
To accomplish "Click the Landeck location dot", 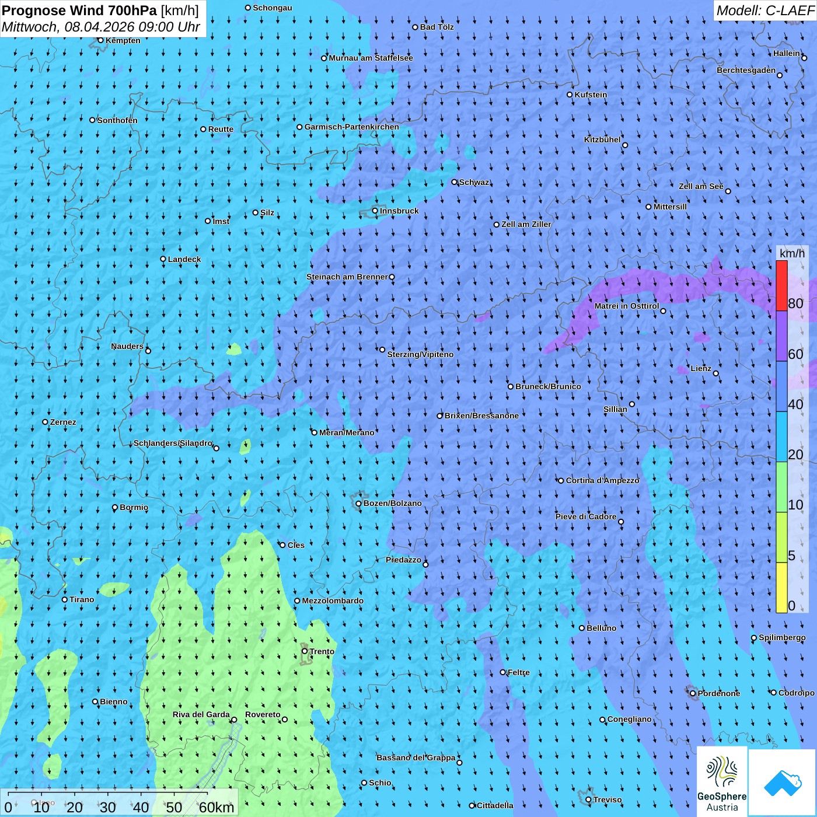I will pos(163,259).
